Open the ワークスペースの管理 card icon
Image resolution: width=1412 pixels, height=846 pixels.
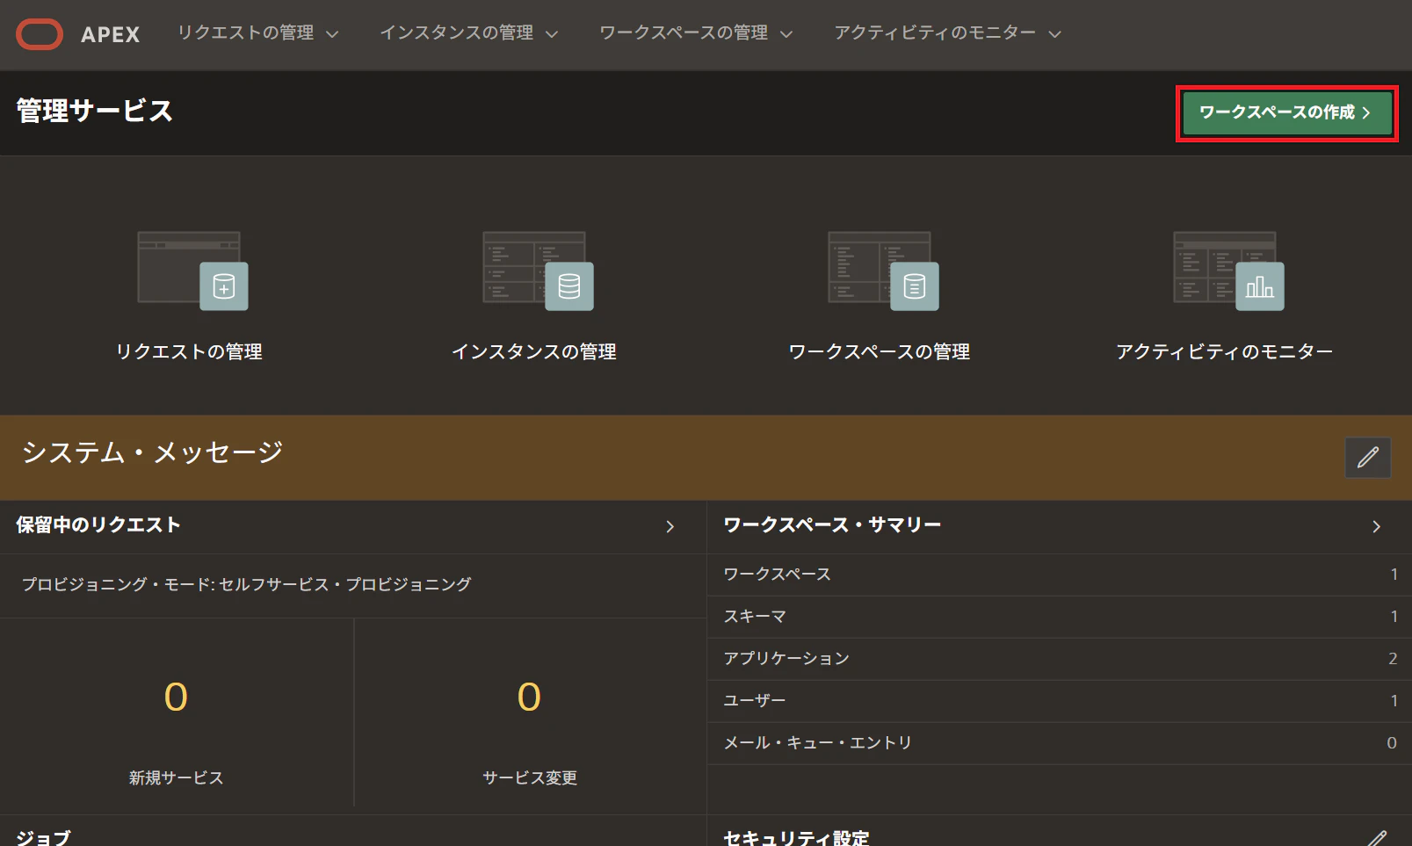[884, 271]
